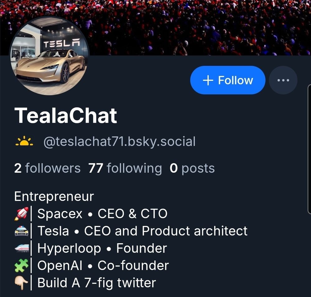Click the TealaChat display name
The width and height of the screenshot is (311, 297).
66,116
